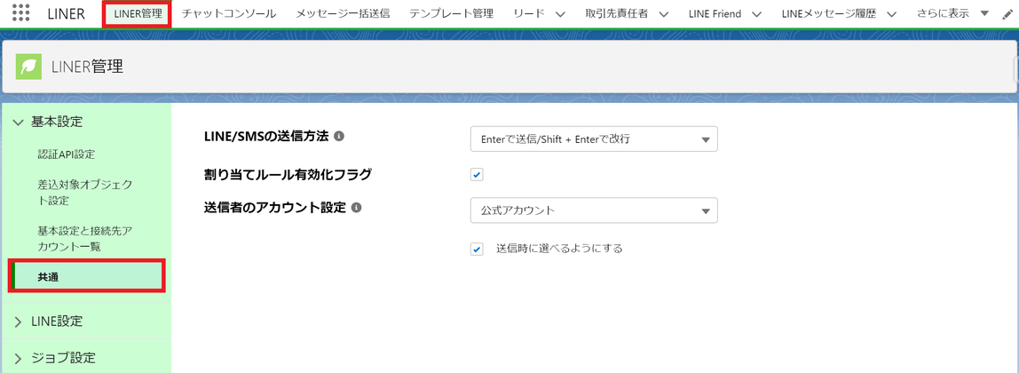The width and height of the screenshot is (1019, 373).
Task: Click the 割り当てルール有効化フラグ label
Action: (288, 174)
